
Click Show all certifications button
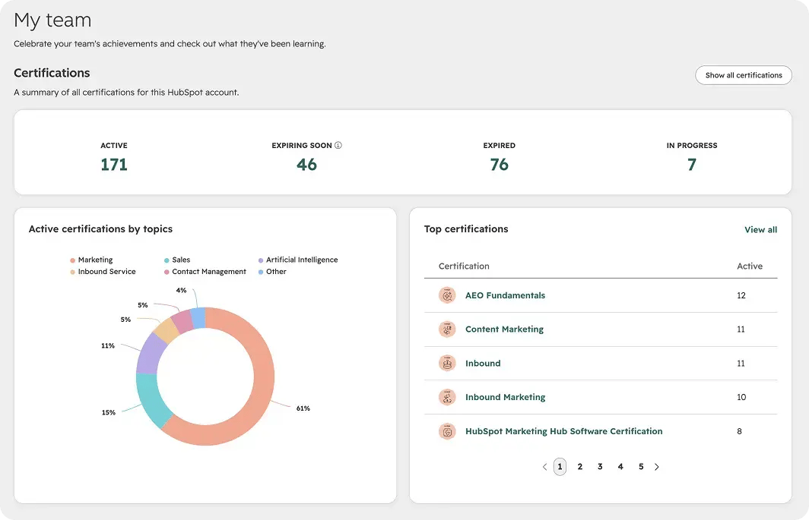pyautogui.click(x=744, y=75)
